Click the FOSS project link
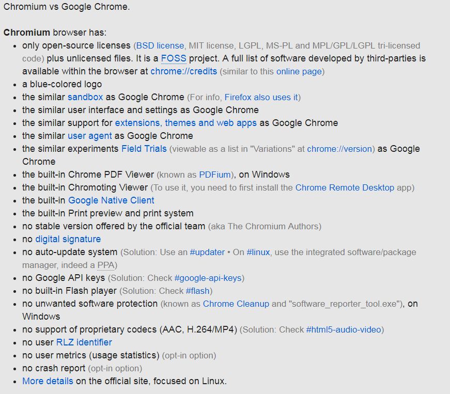This screenshot has height=394, width=450. click(173, 58)
